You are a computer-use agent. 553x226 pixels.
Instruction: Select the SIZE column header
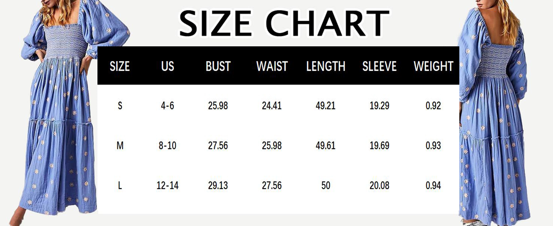pos(120,66)
